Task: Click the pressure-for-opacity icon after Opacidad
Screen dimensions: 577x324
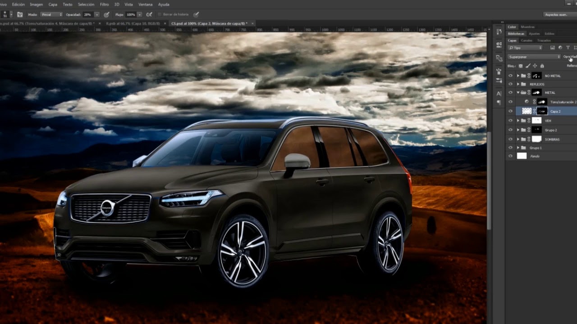Action: (106, 14)
